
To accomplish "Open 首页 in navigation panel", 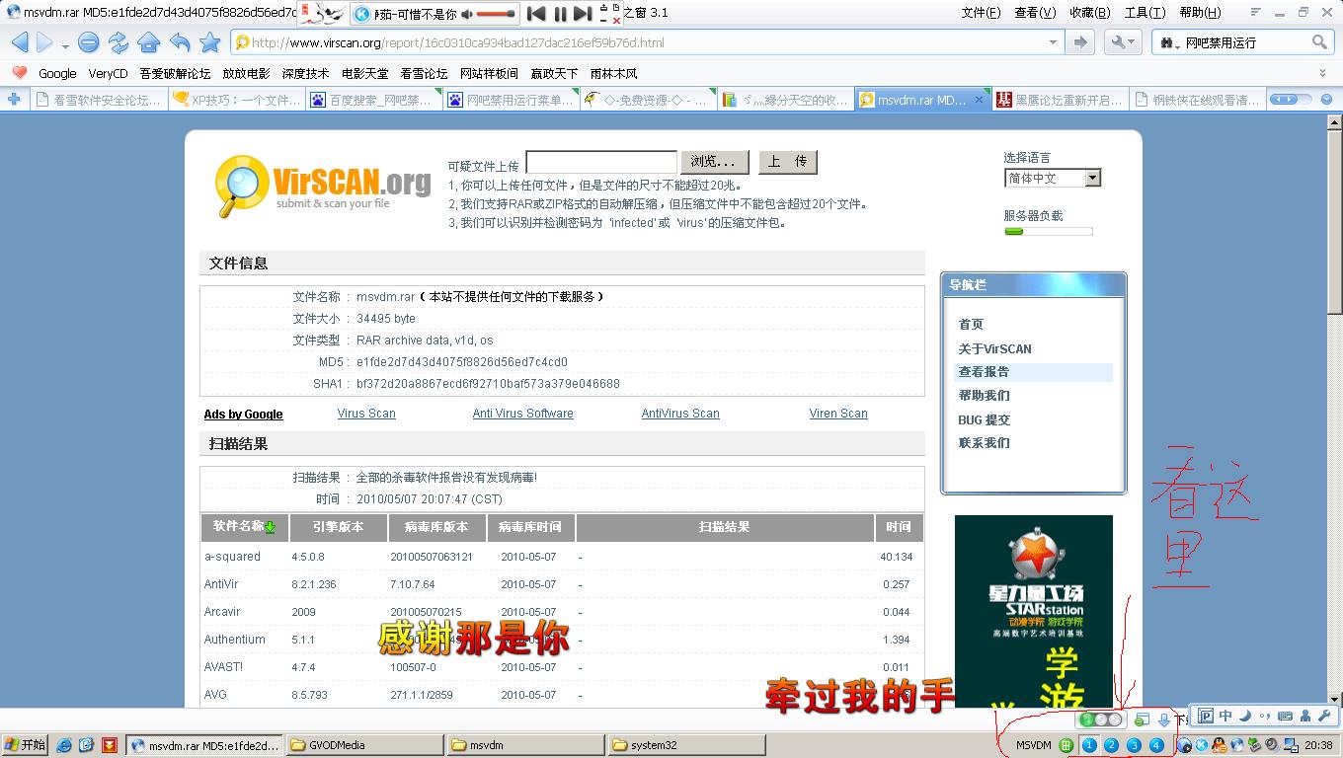I will point(971,324).
